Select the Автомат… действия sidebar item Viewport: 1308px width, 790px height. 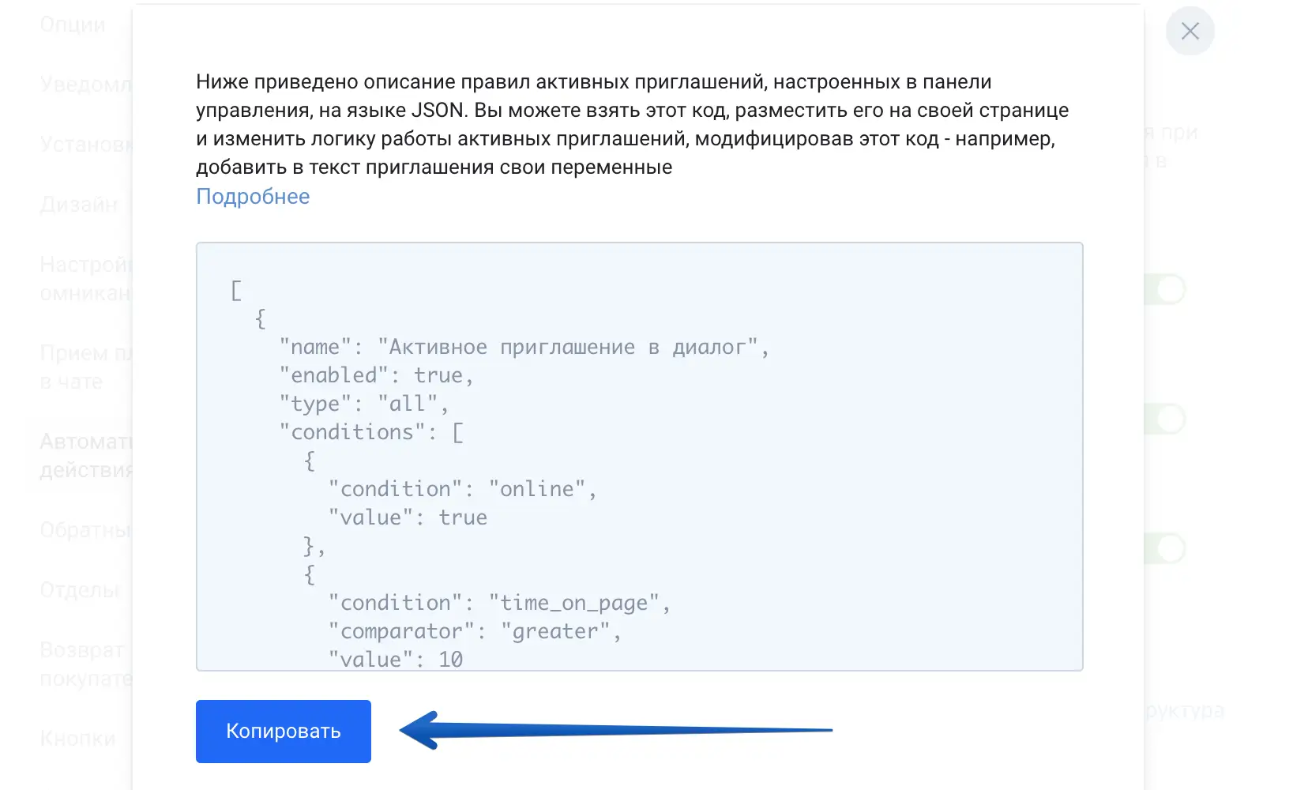tap(85, 456)
